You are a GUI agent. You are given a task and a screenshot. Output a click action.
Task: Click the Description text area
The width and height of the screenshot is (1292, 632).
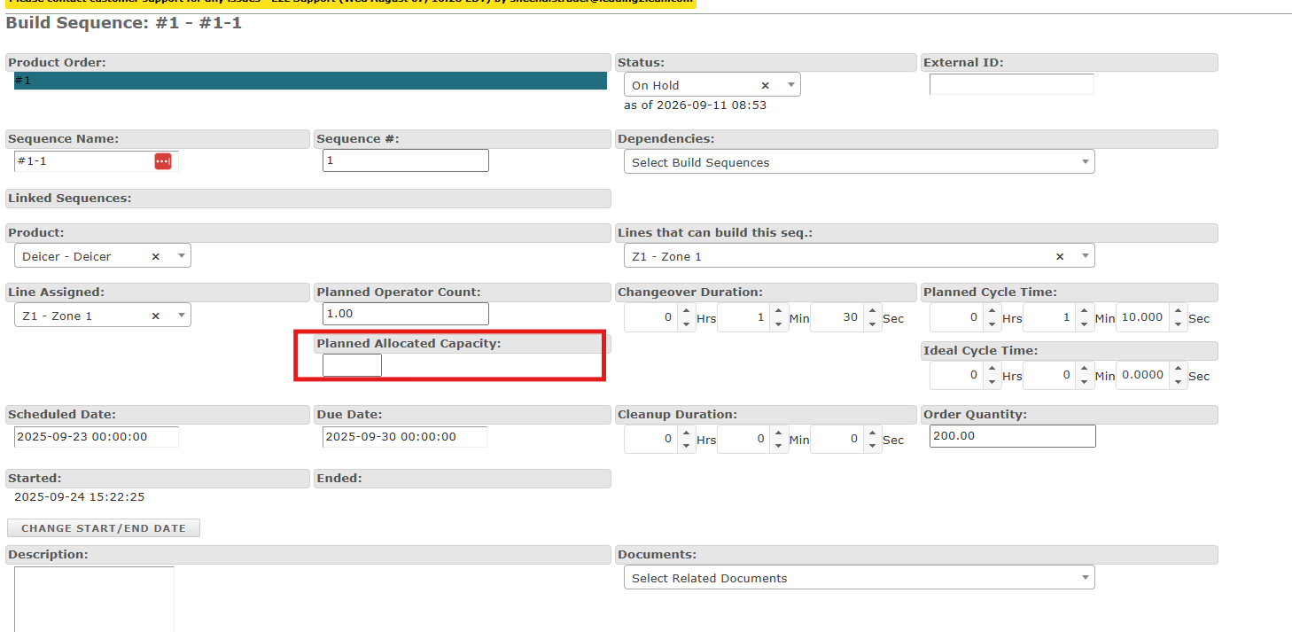94,599
